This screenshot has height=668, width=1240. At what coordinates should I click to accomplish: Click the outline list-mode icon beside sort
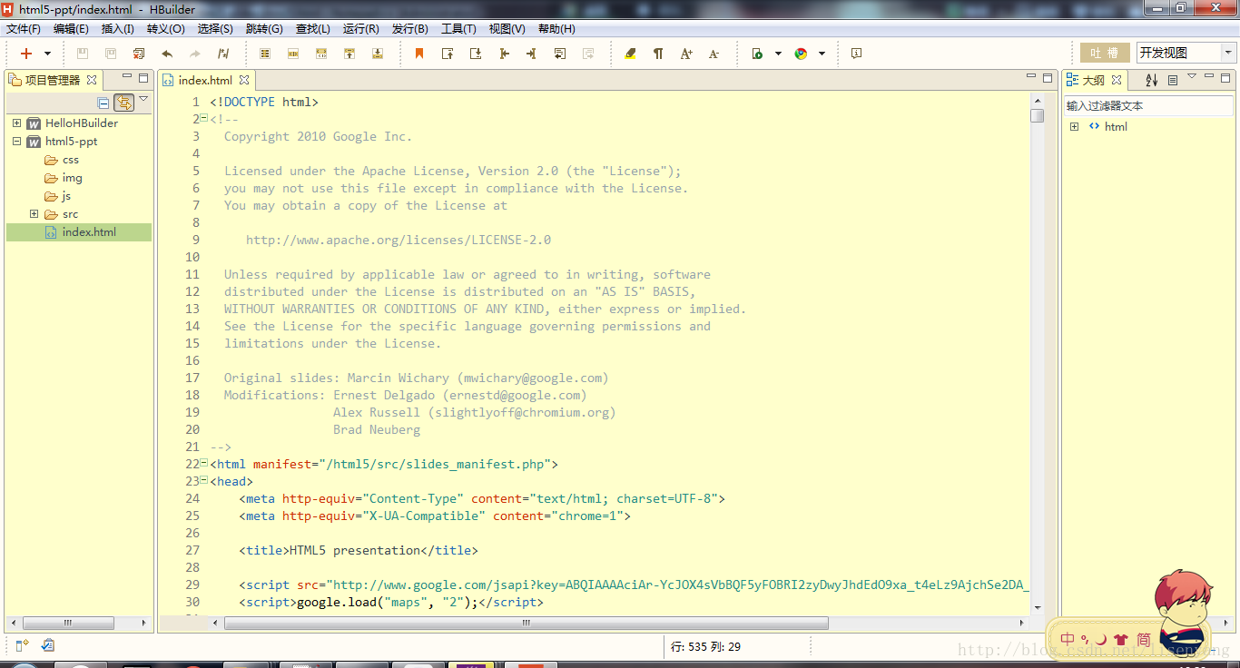click(x=1173, y=80)
